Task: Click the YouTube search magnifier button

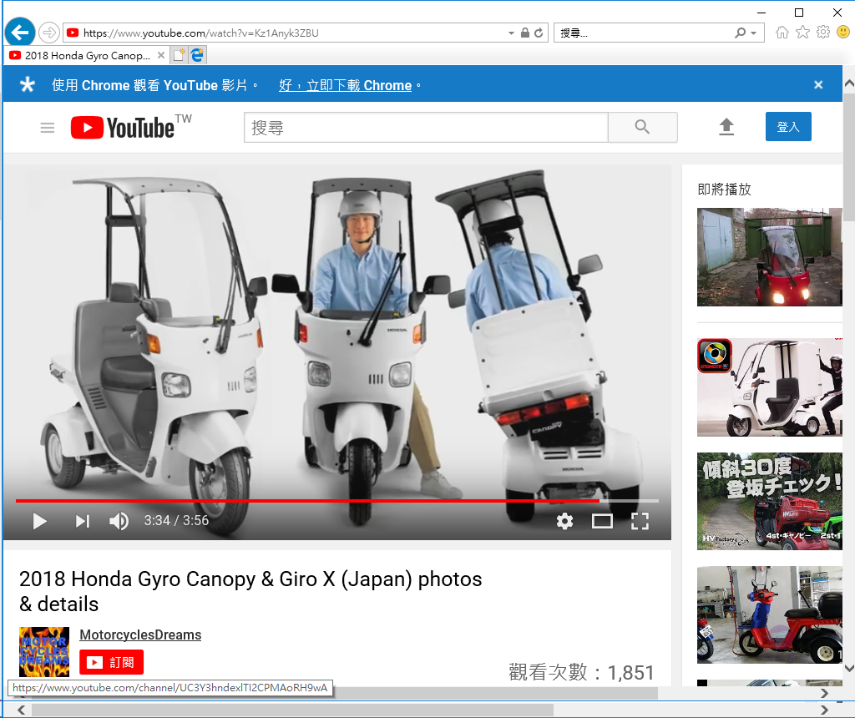Action: [642, 128]
